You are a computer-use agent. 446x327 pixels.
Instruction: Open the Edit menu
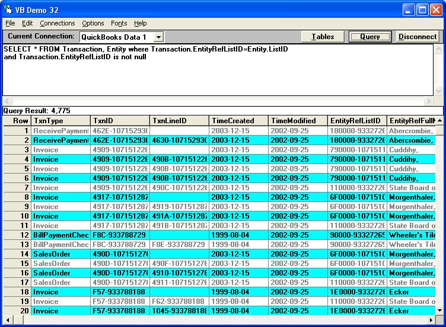tap(27, 23)
